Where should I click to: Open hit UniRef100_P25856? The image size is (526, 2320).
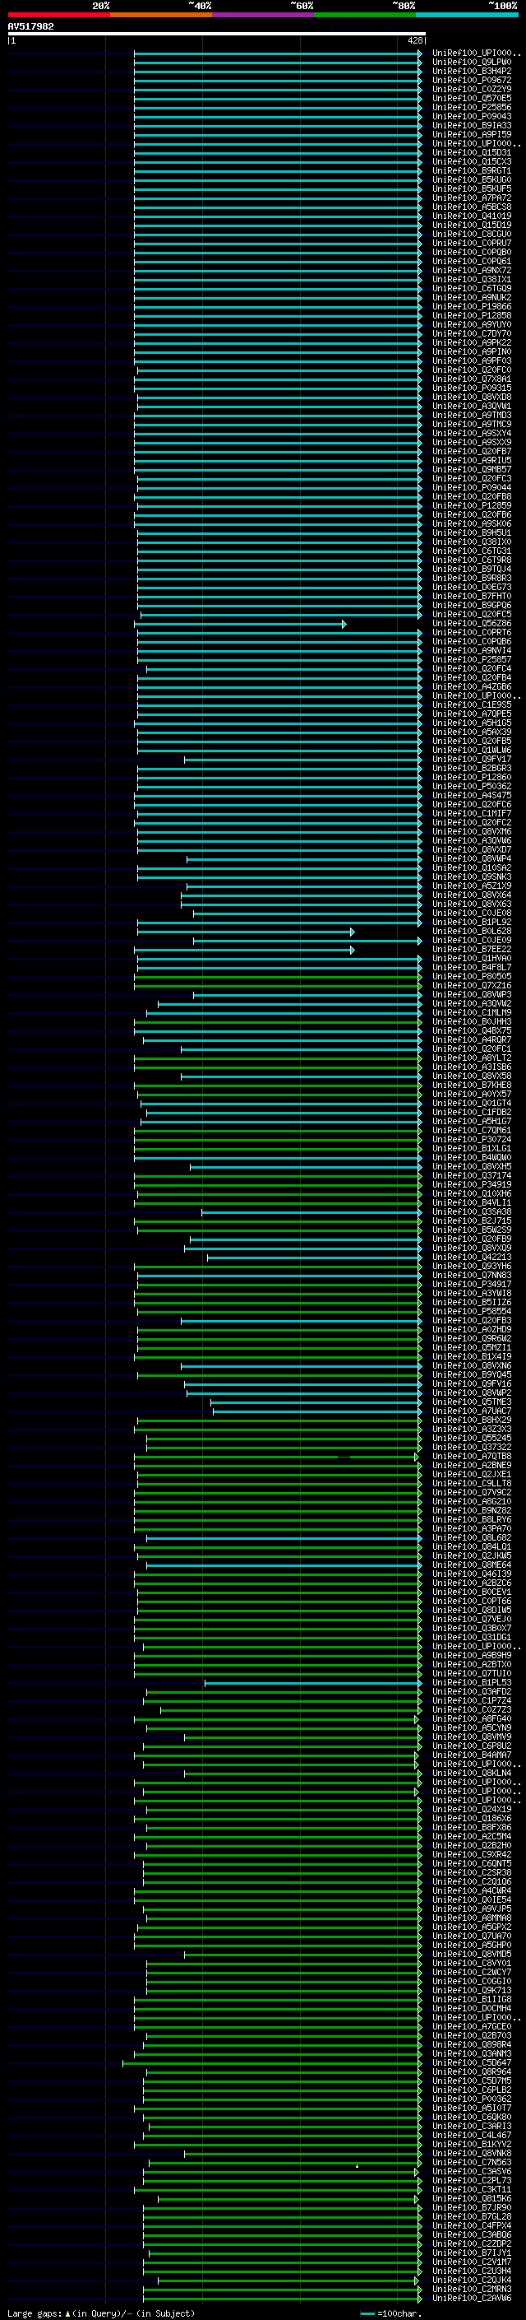tap(472, 107)
